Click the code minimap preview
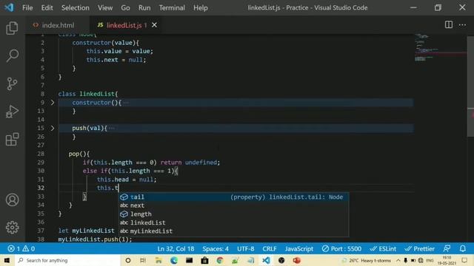 (441, 47)
